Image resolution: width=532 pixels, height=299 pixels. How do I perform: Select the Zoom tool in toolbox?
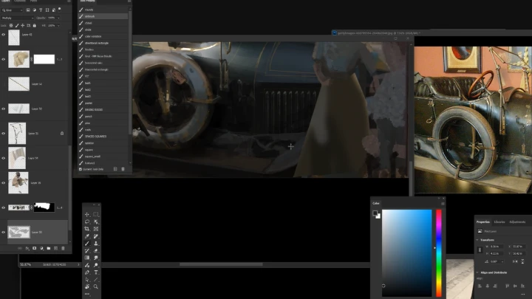96,286
